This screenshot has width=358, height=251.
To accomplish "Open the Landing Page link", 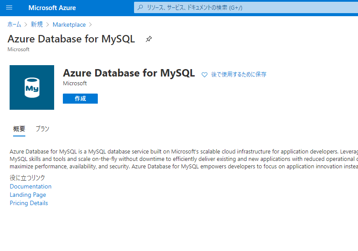I will coord(28,195).
